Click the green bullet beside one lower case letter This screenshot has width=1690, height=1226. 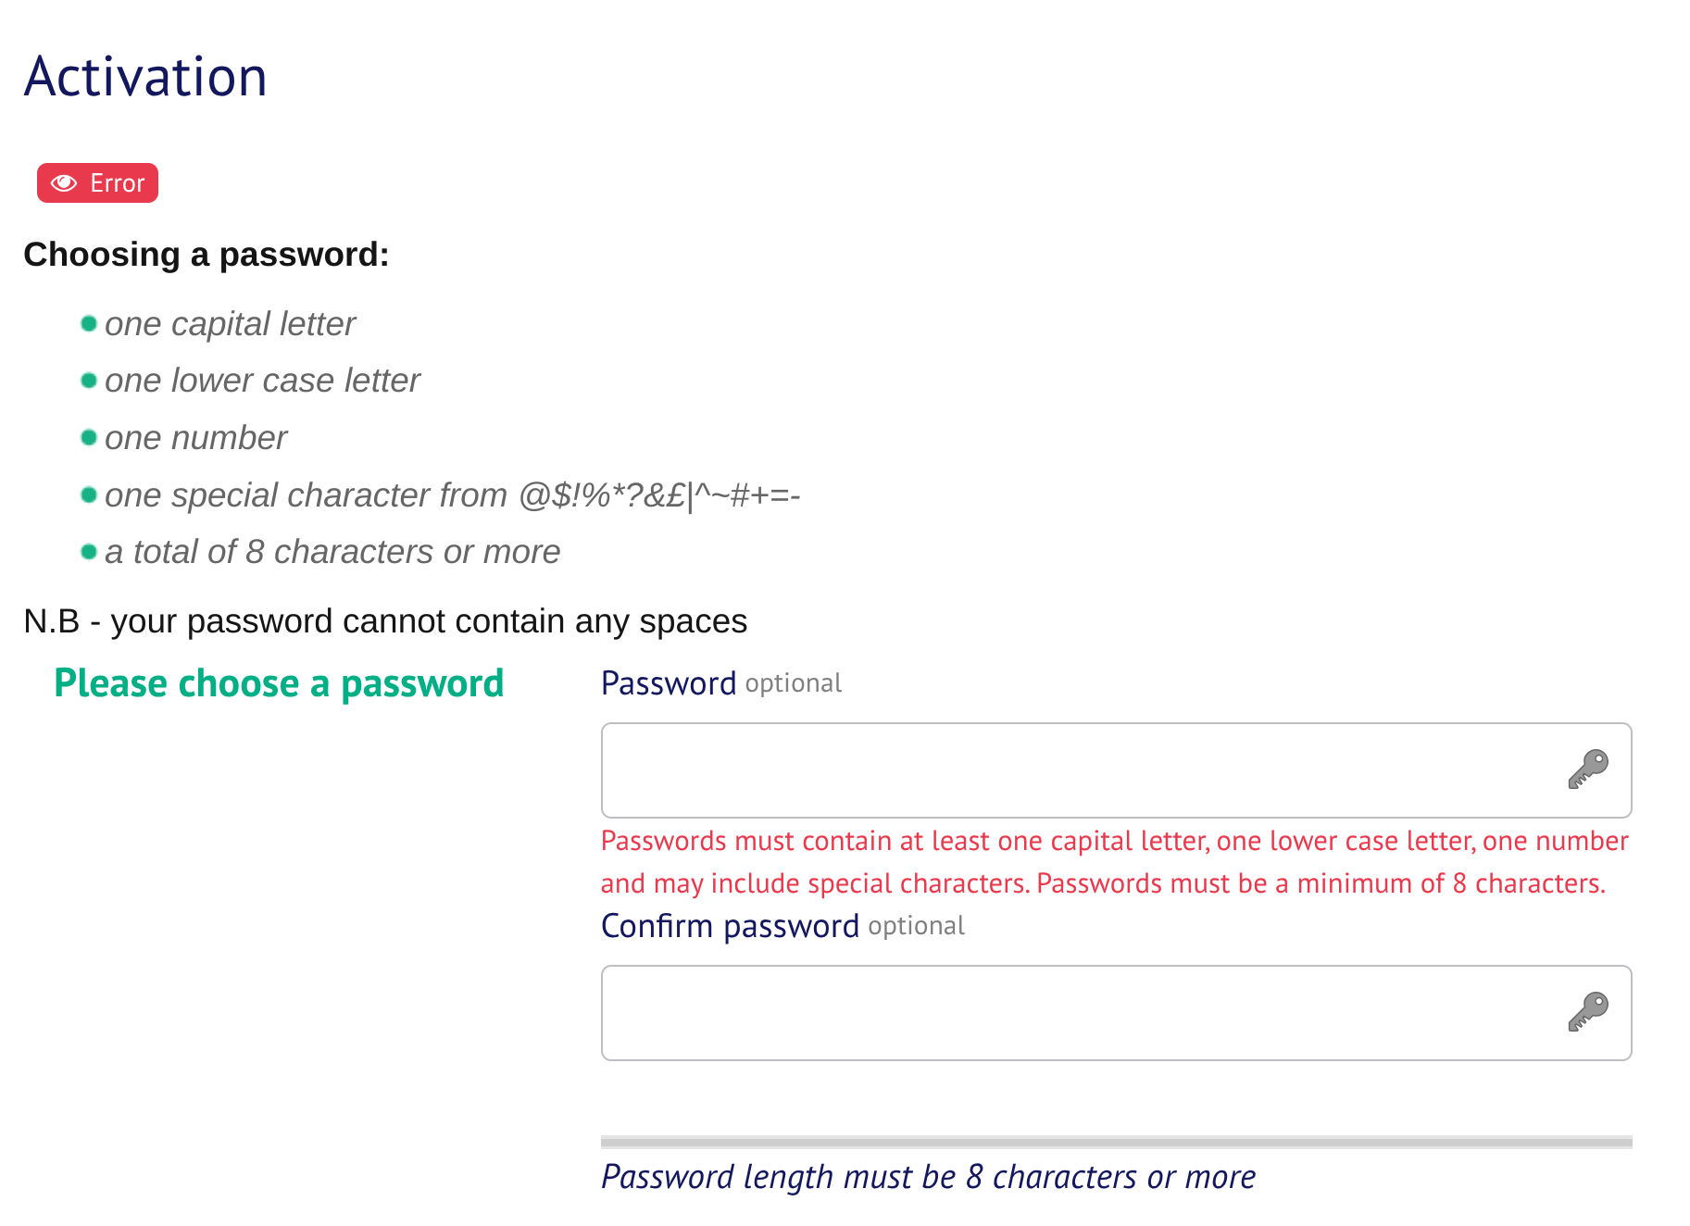pos(89,381)
